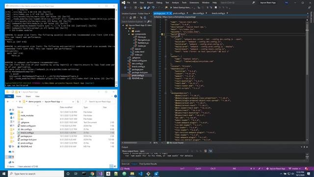Click the lightbulb quick actions icon in editor
Image resolution: width=314 pixels, height=177 pixels.
(x=162, y=34)
